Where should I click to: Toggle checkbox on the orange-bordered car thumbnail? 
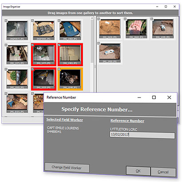[59, 69]
